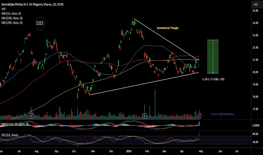The height and width of the screenshot is (155, 263).
Task: Click the 21.00 price axis label
Action: (255, 60)
